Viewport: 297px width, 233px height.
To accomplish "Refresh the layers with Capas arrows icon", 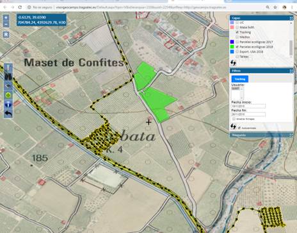I will click(x=233, y=63).
